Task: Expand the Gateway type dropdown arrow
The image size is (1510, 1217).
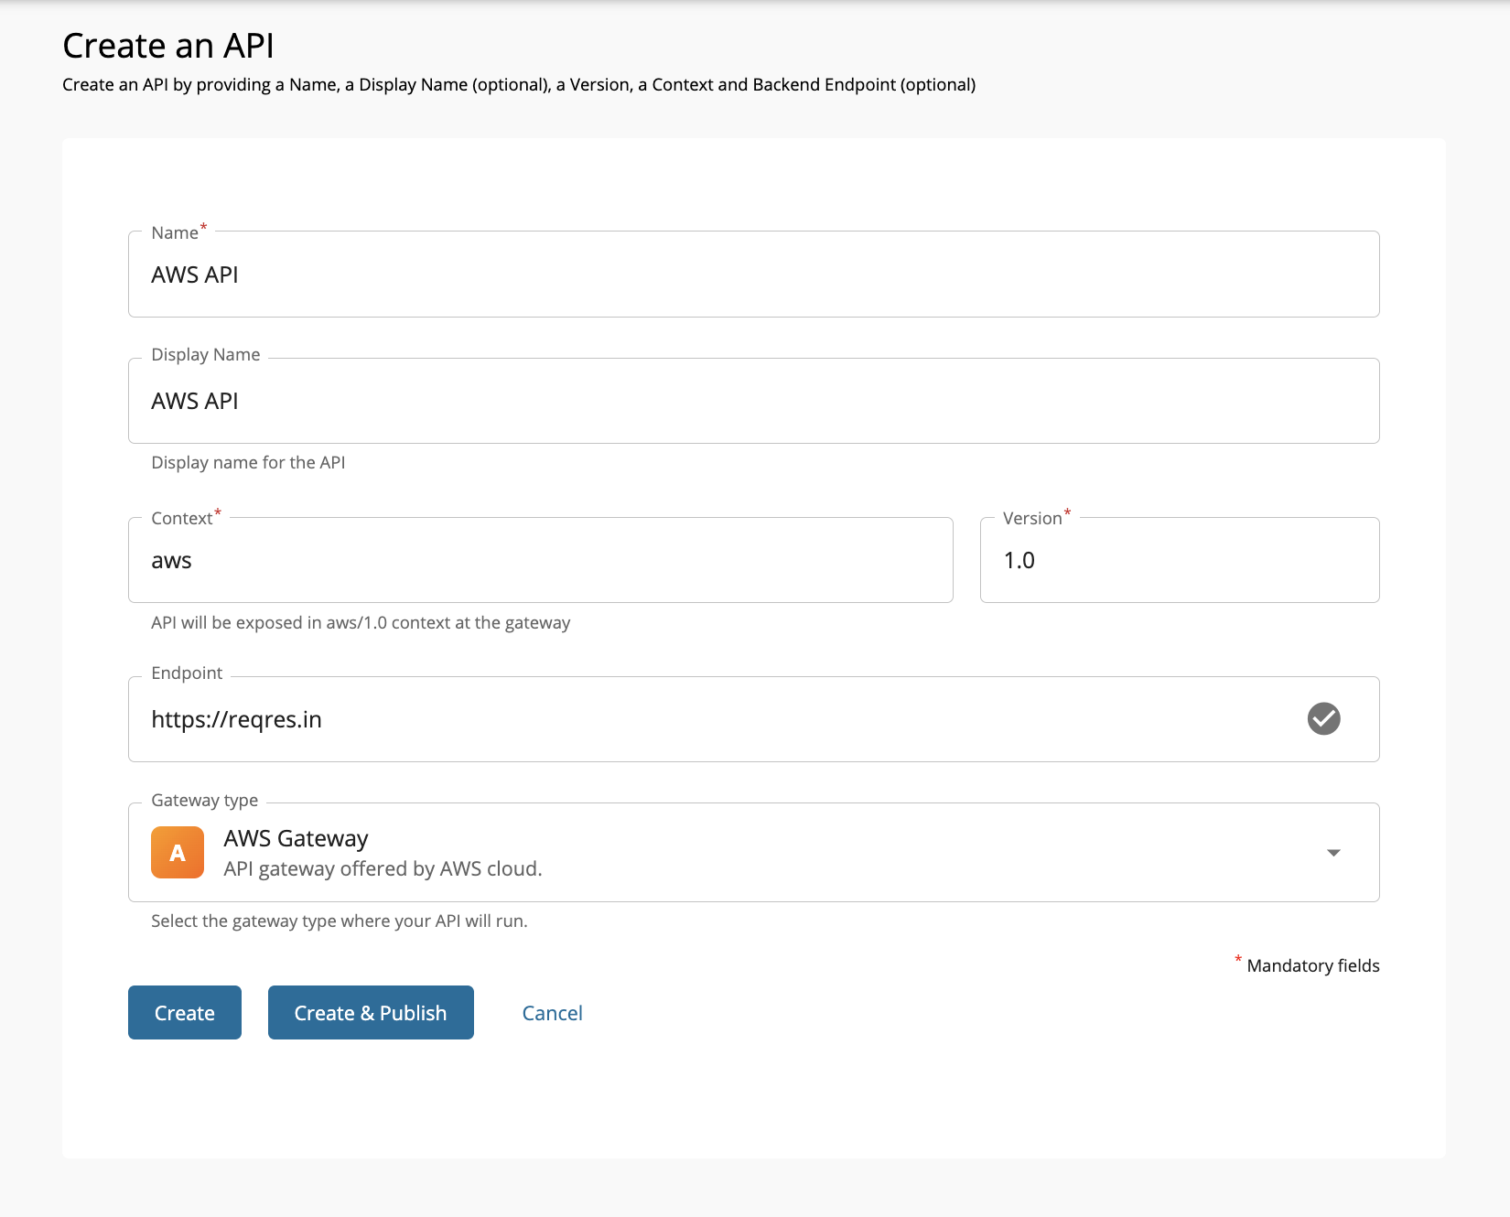Action: coord(1333,853)
